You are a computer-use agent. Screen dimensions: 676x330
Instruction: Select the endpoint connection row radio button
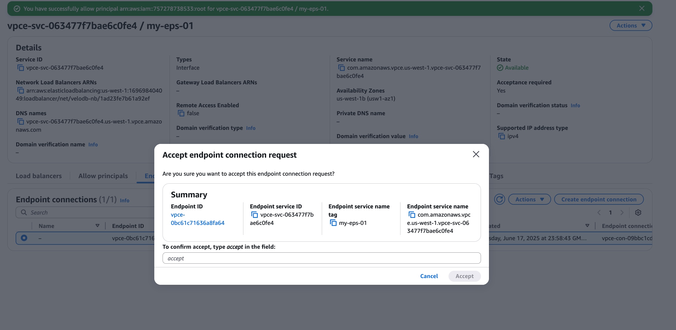(x=24, y=238)
